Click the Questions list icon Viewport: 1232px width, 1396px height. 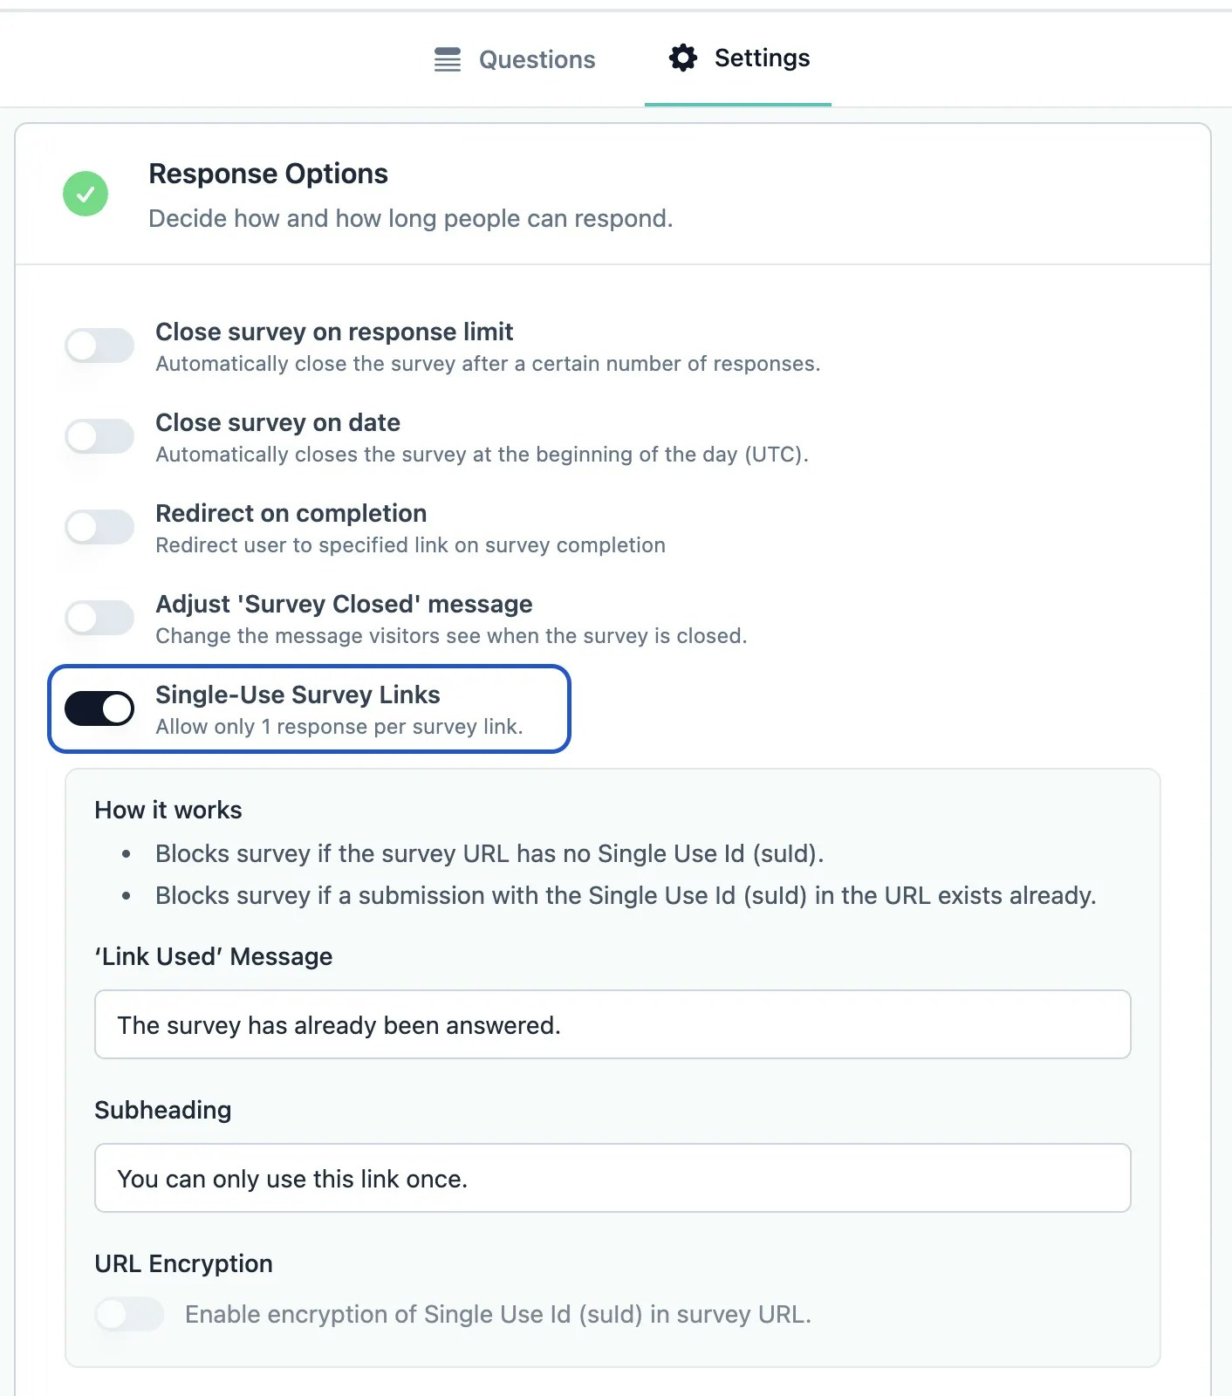click(x=448, y=58)
